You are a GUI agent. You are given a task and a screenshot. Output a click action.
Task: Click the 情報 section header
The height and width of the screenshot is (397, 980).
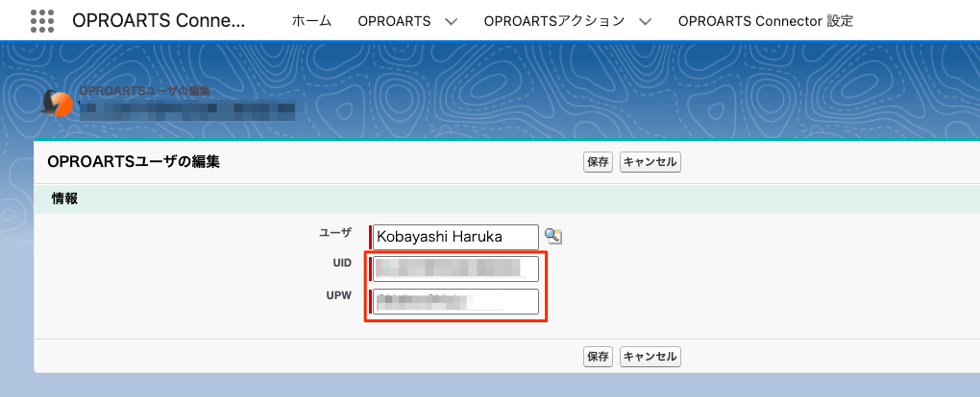pyautogui.click(x=65, y=199)
